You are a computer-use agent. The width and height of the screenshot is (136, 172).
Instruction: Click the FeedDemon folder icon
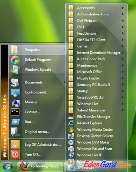click(x=71, y=33)
